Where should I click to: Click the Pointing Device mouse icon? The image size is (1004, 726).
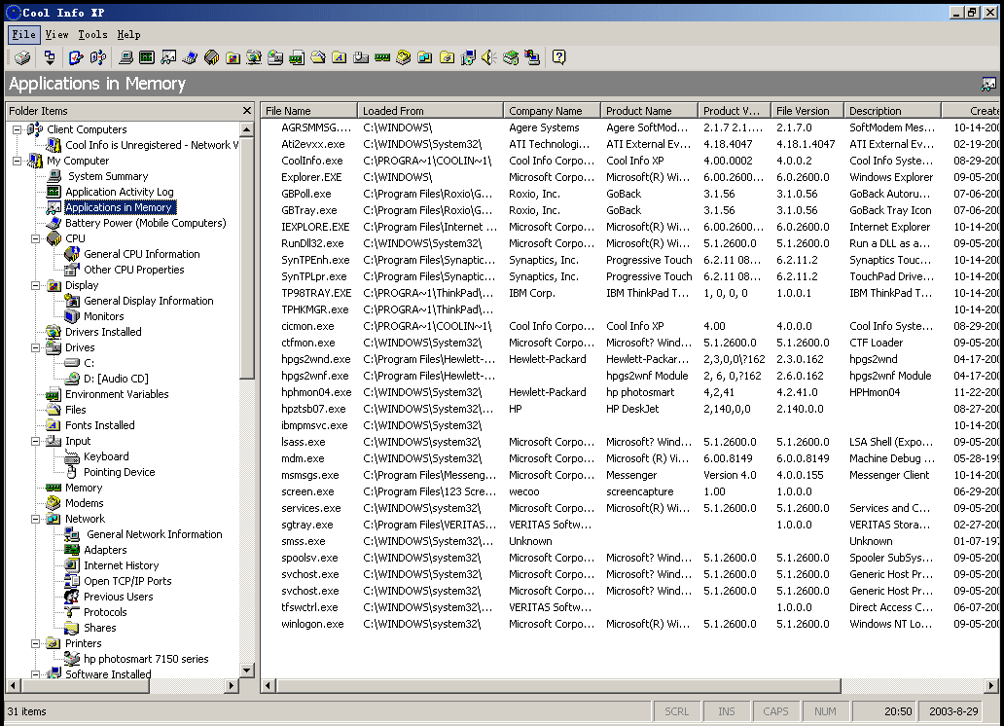pyautogui.click(x=72, y=472)
